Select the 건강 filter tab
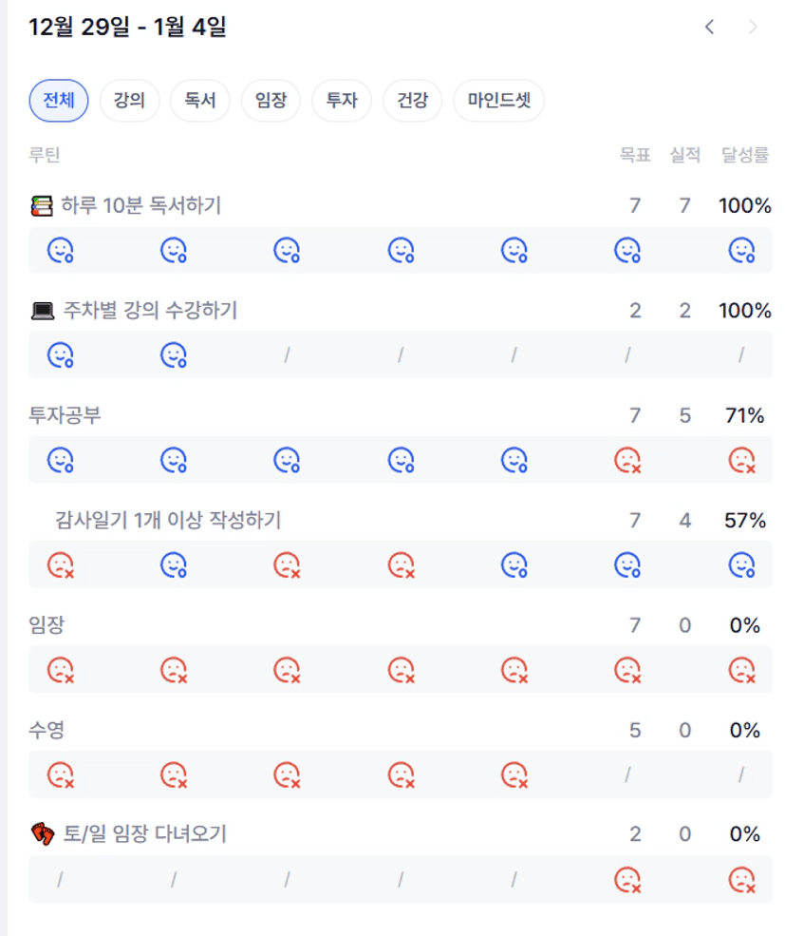Viewport: 785px width, 936px height. (413, 101)
